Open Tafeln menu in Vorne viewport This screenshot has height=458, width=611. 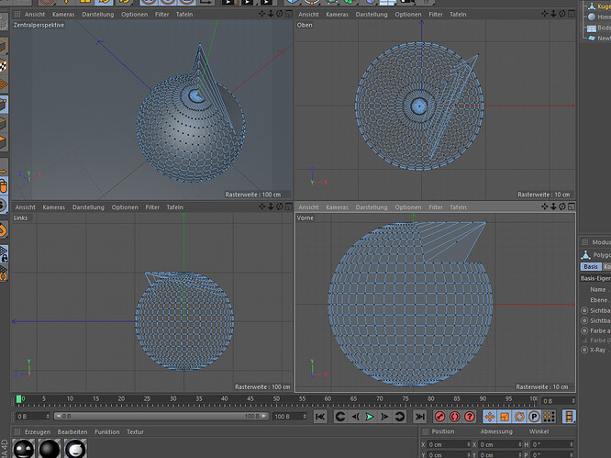tap(458, 207)
